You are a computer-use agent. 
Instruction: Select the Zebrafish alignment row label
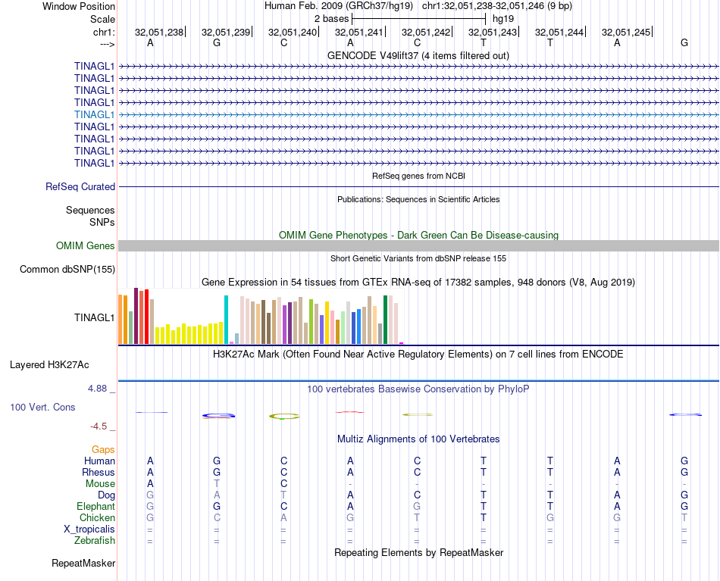(95, 540)
